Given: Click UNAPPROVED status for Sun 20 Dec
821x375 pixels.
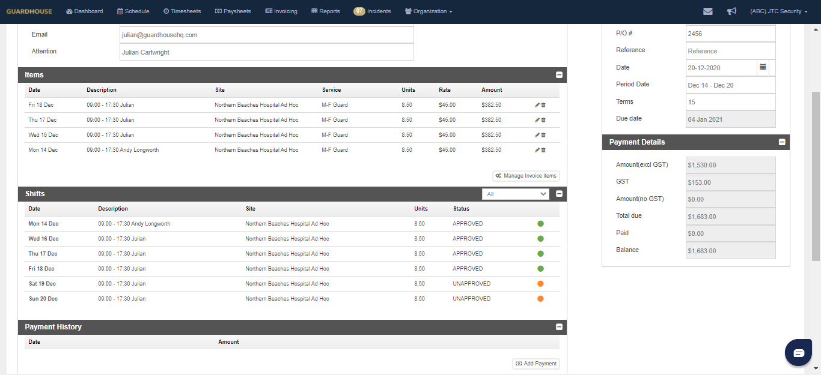Looking at the screenshot, I should pos(471,299).
